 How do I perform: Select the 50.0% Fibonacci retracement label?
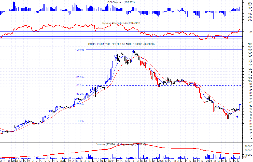[x=80, y=86]
